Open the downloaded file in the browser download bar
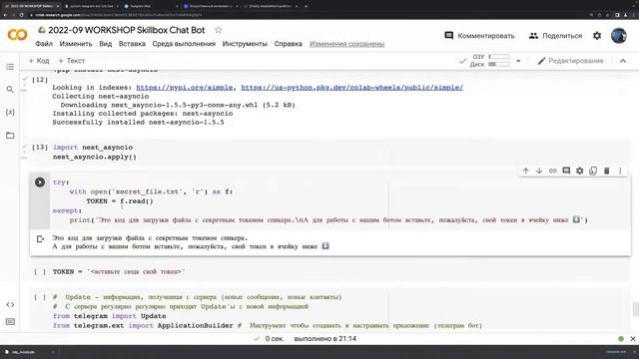 24,352
